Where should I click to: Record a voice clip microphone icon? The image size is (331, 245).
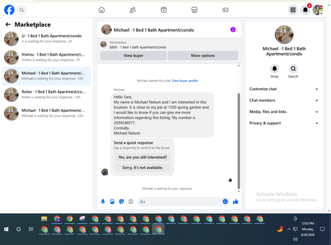tap(103, 201)
